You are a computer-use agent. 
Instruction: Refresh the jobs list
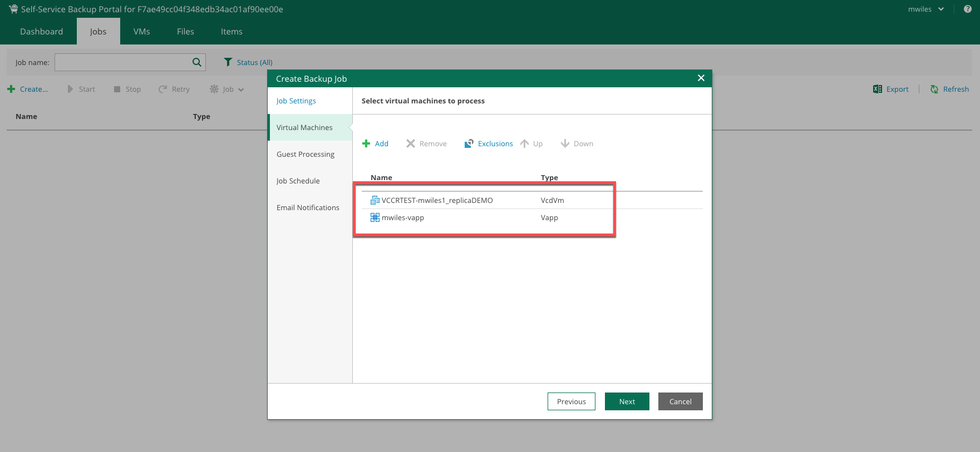point(949,89)
